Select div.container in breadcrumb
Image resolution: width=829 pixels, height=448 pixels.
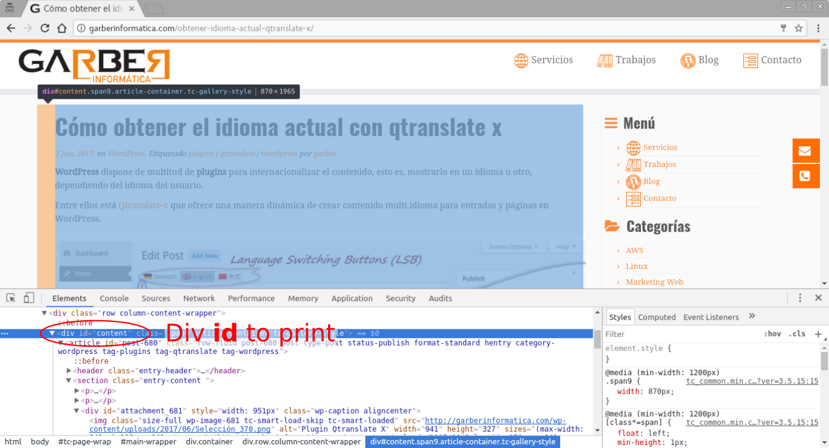[209, 442]
